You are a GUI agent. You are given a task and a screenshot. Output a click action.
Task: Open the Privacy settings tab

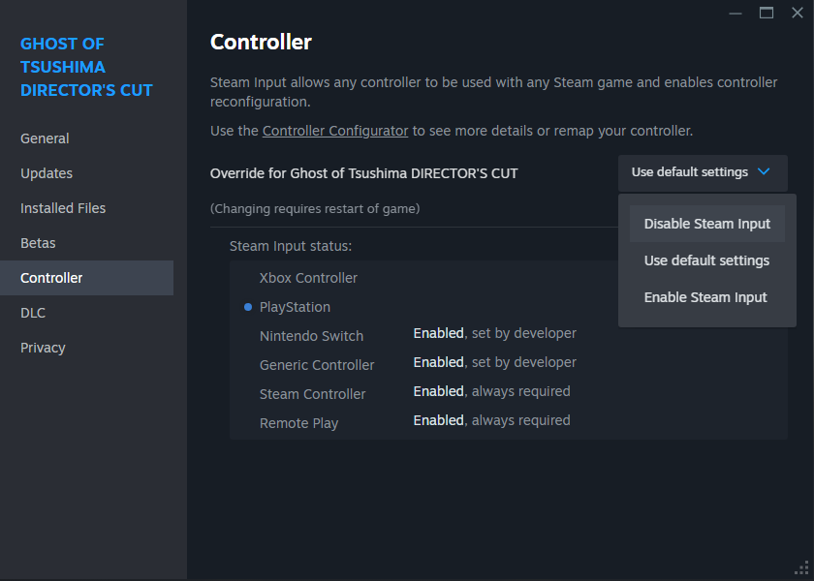tap(43, 348)
